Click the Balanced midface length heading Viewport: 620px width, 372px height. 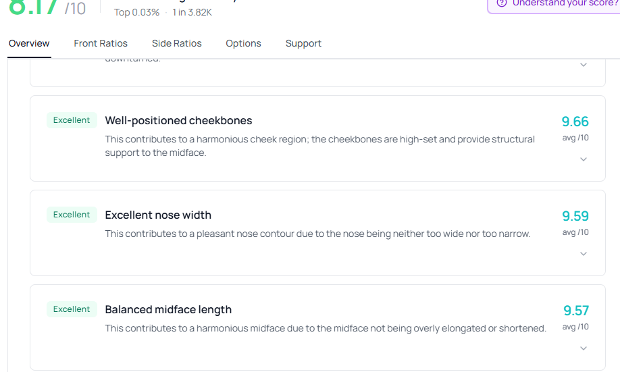click(x=168, y=310)
